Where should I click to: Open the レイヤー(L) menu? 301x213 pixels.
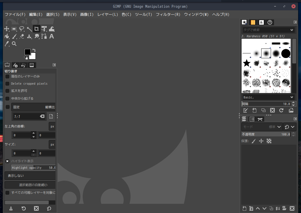[108, 15]
